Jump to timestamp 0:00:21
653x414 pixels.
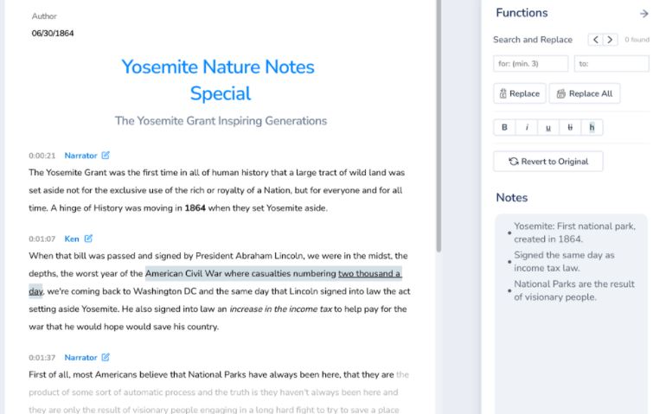tap(42, 156)
